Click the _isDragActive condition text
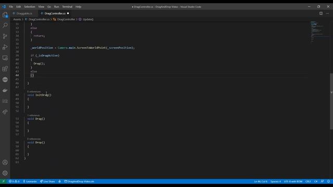 pyautogui.click(x=47, y=56)
